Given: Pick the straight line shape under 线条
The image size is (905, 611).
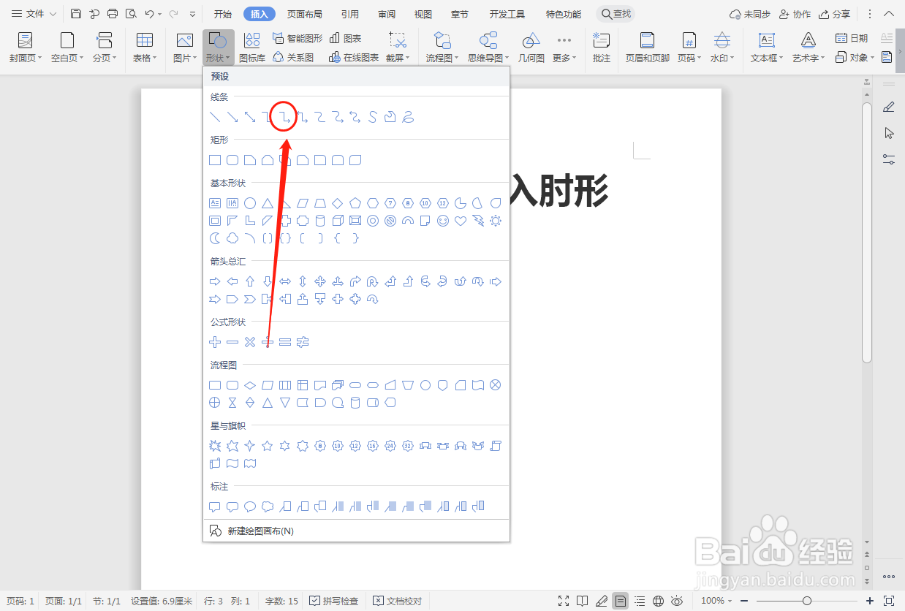Looking at the screenshot, I should coord(215,117).
